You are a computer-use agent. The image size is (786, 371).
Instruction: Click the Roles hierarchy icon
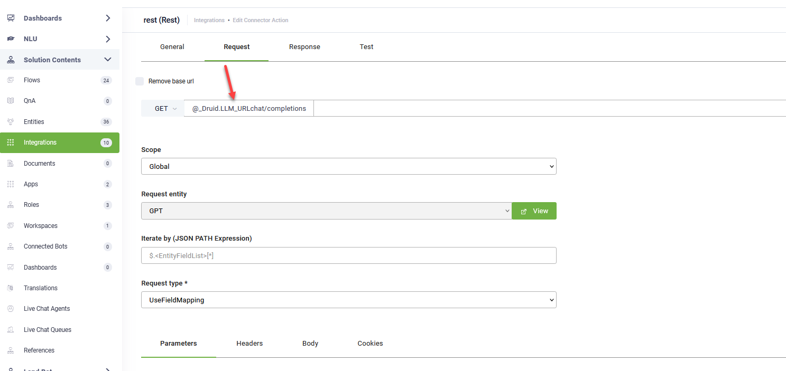tap(11, 205)
